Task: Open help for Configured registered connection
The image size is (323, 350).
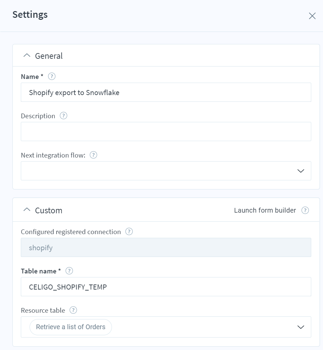Action: pos(129,232)
